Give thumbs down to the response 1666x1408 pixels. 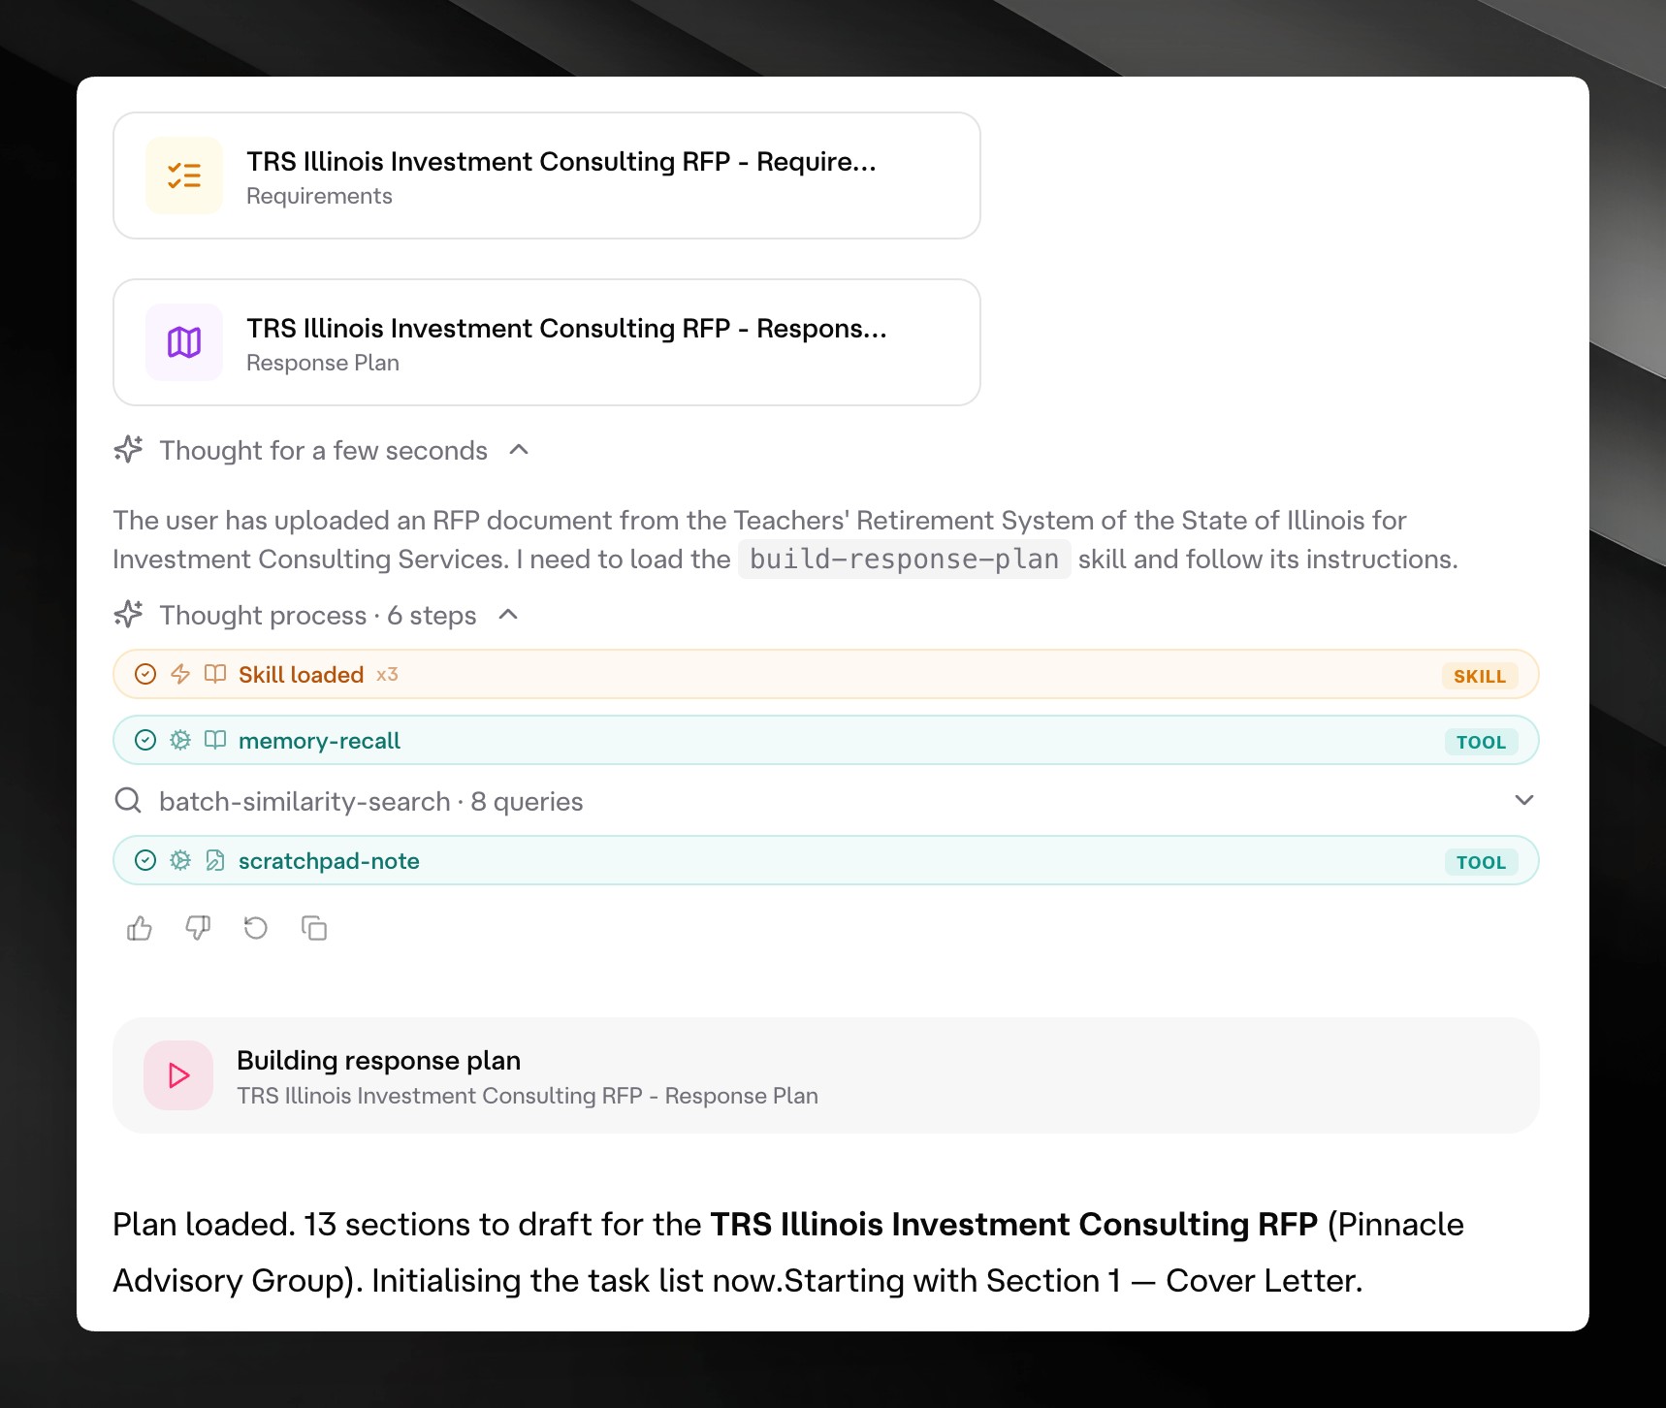198,929
